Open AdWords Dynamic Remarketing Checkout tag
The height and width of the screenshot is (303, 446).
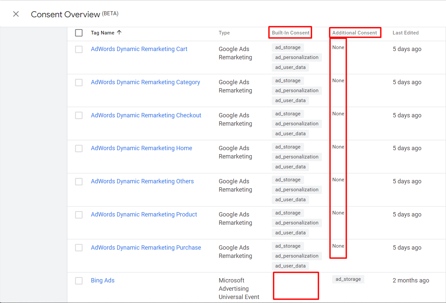[x=146, y=115]
